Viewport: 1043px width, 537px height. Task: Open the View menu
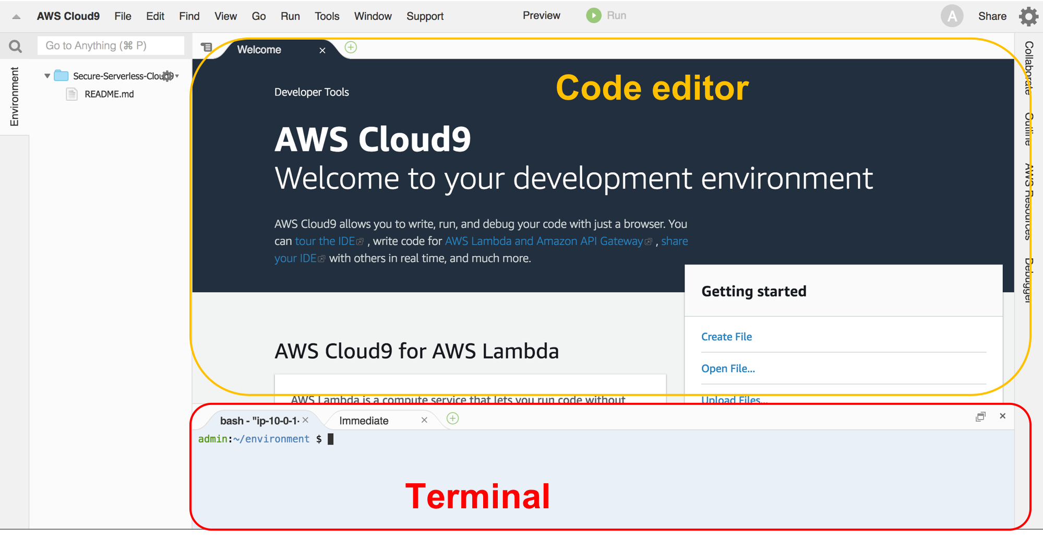[x=225, y=16]
